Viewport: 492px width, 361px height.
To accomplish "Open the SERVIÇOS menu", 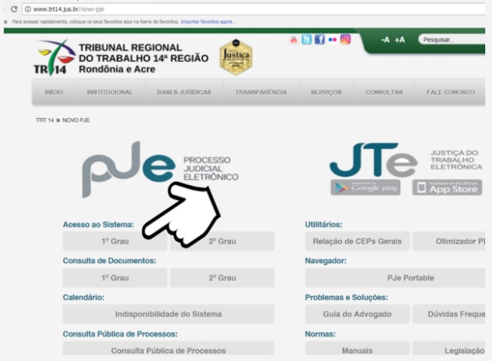I will (326, 93).
